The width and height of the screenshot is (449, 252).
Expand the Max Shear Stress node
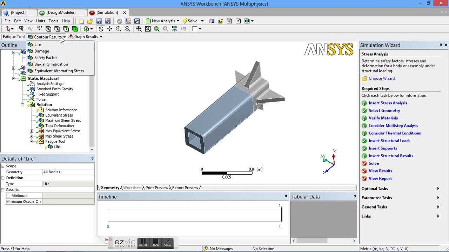(31, 136)
